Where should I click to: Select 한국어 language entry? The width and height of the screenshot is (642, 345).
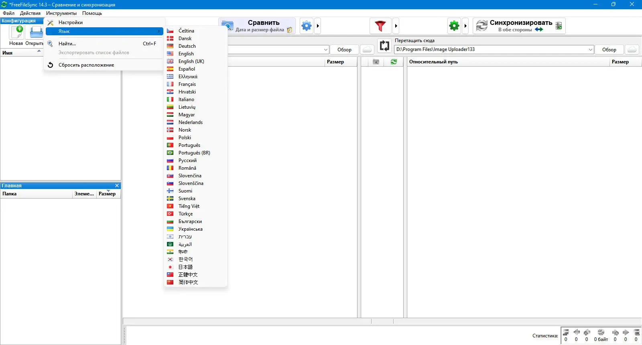tap(196, 260)
